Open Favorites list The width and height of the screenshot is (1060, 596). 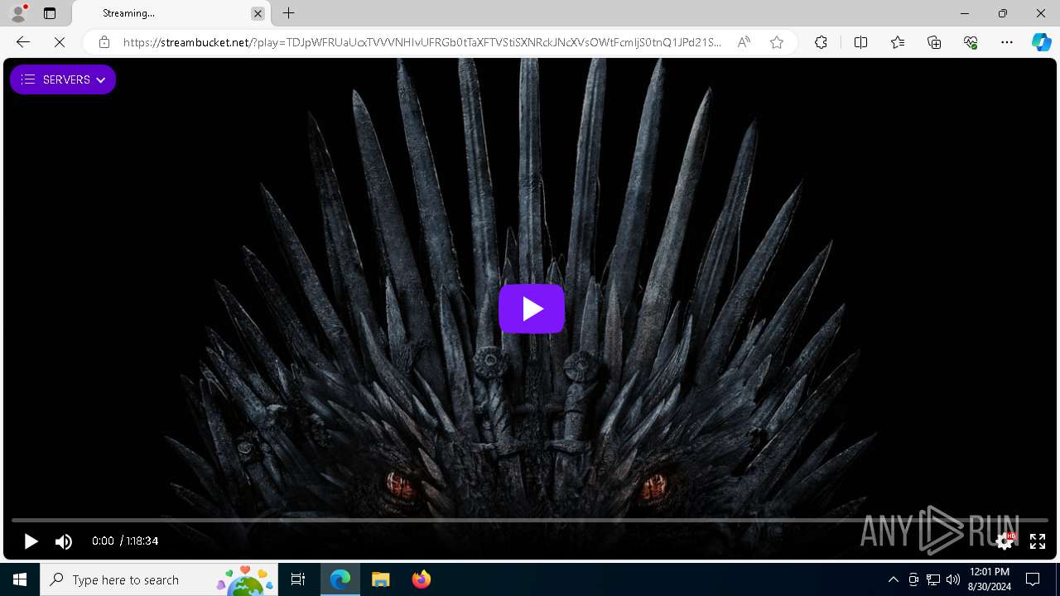coord(898,42)
